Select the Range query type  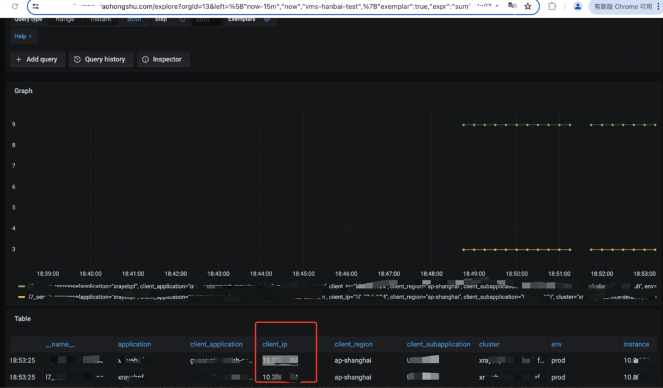click(x=65, y=20)
